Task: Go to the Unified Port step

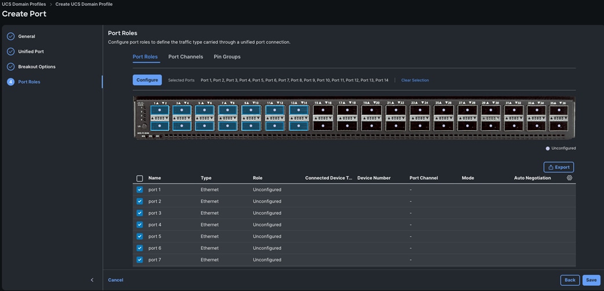Action: point(31,51)
